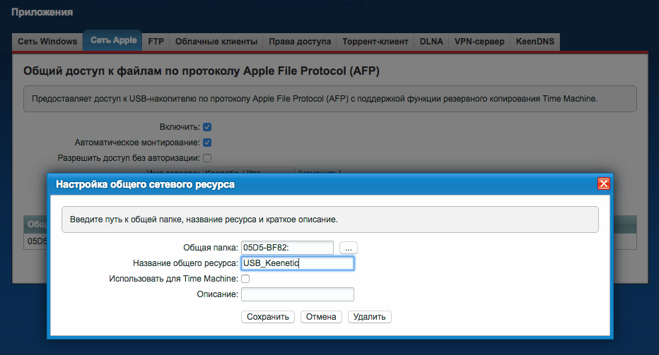The image size is (659, 355).
Task: Open the "Сеть Windows" tab
Action: click(48, 42)
